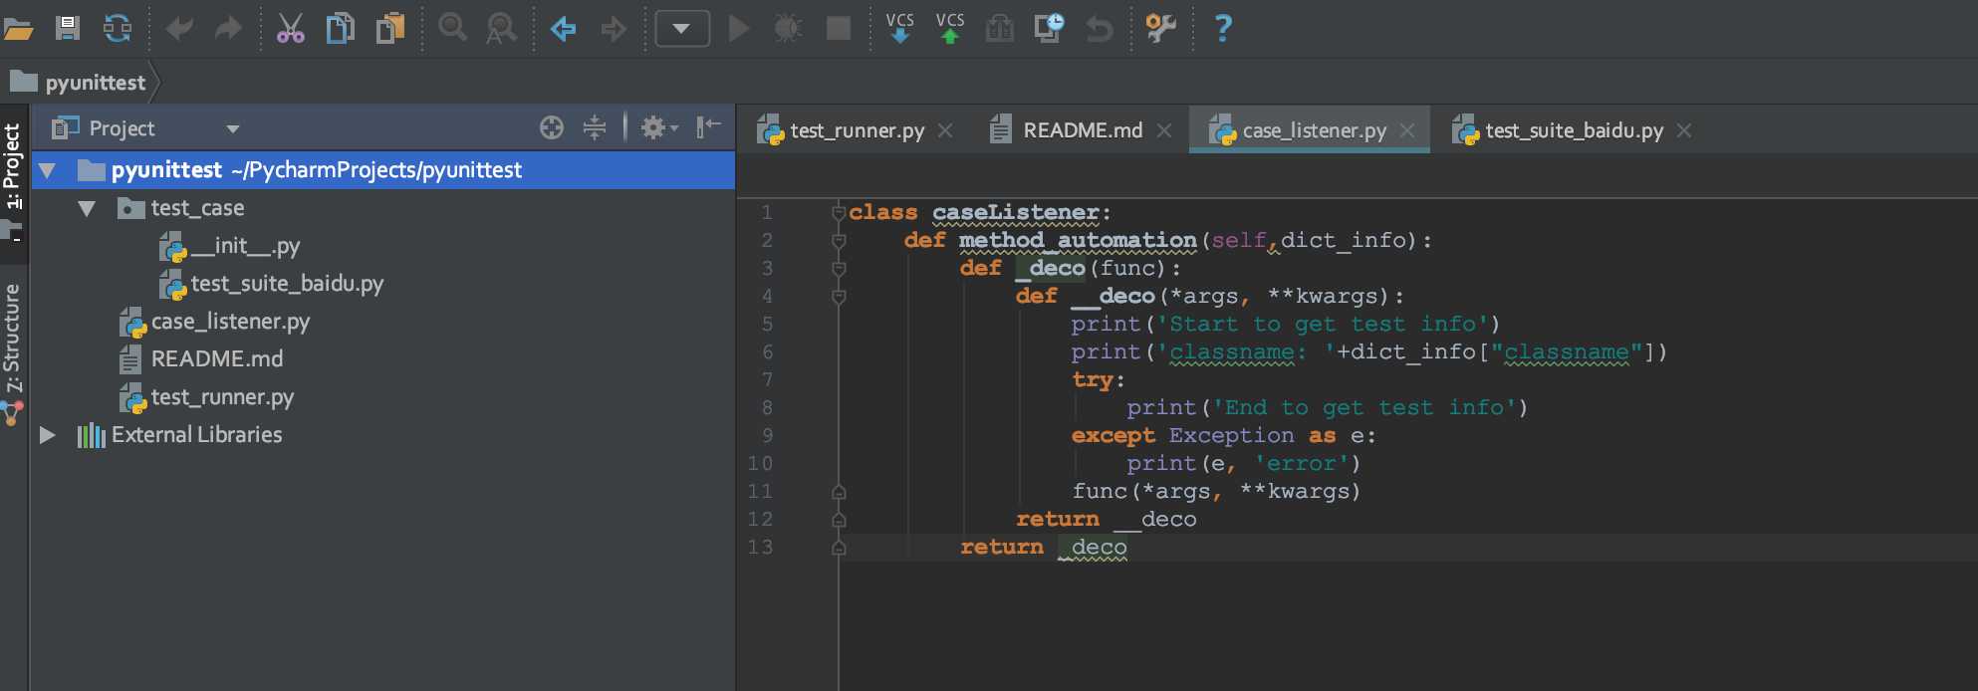The height and width of the screenshot is (691, 1978).
Task: Click the Save All floppy icon
Action: coord(68,28)
